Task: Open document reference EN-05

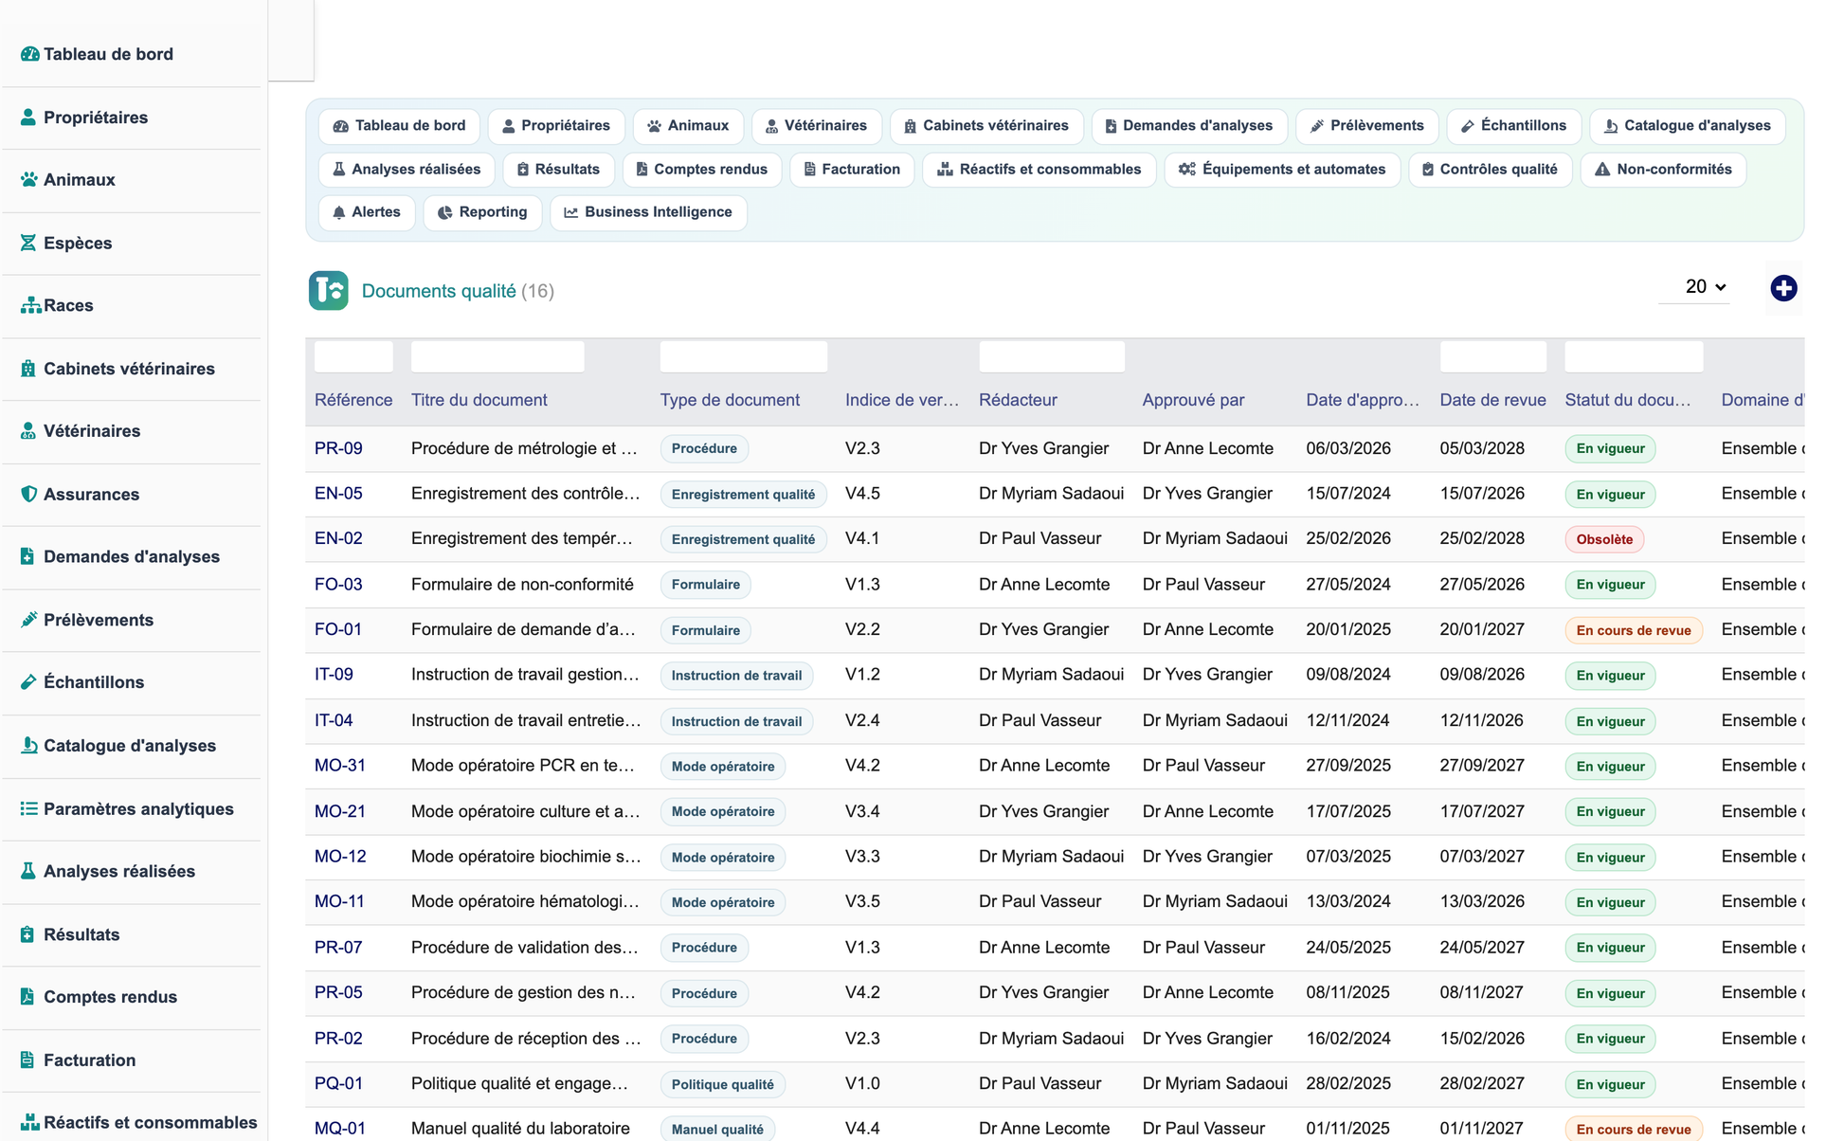Action: (x=338, y=494)
